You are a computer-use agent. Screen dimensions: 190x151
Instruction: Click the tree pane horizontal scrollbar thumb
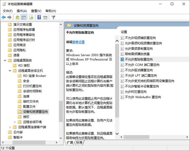pyautogui.click(x=29, y=143)
